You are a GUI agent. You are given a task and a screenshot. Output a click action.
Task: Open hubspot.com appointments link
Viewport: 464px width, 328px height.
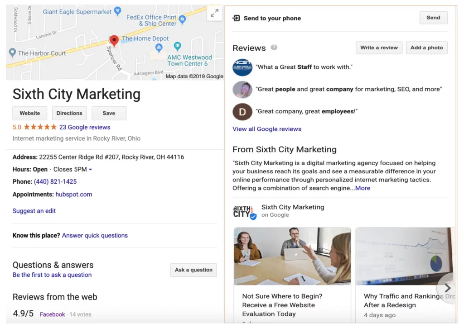click(x=74, y=195)
